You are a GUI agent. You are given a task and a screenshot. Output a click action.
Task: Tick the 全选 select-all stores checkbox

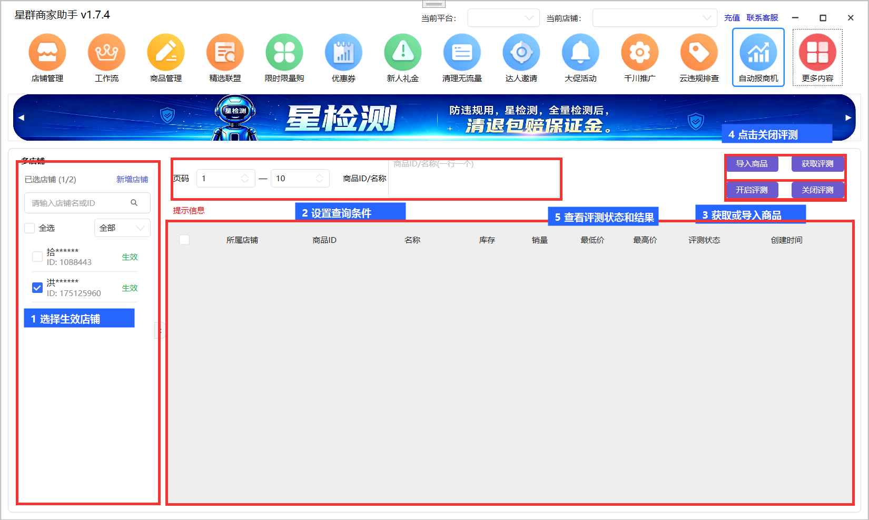point(30,228)
